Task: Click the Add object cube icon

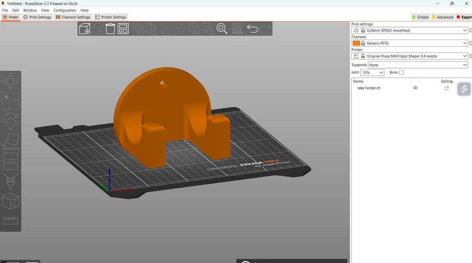Action: (x=85, y=29)
